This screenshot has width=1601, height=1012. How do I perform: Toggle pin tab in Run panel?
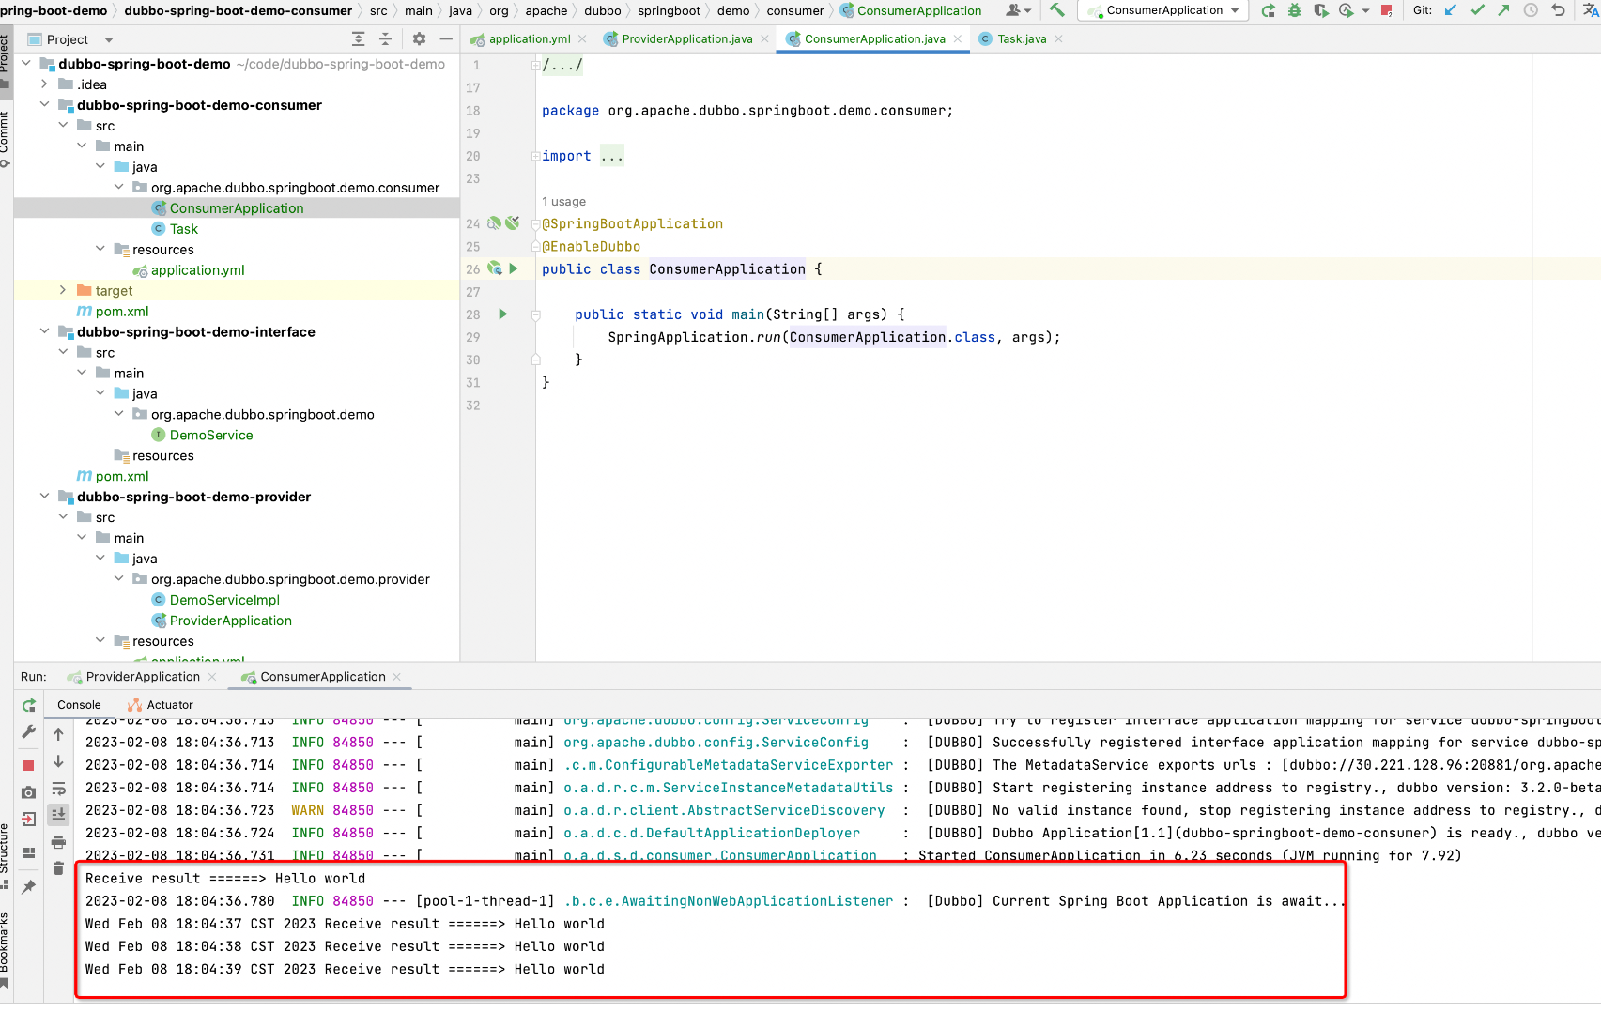tap(29, 886)
